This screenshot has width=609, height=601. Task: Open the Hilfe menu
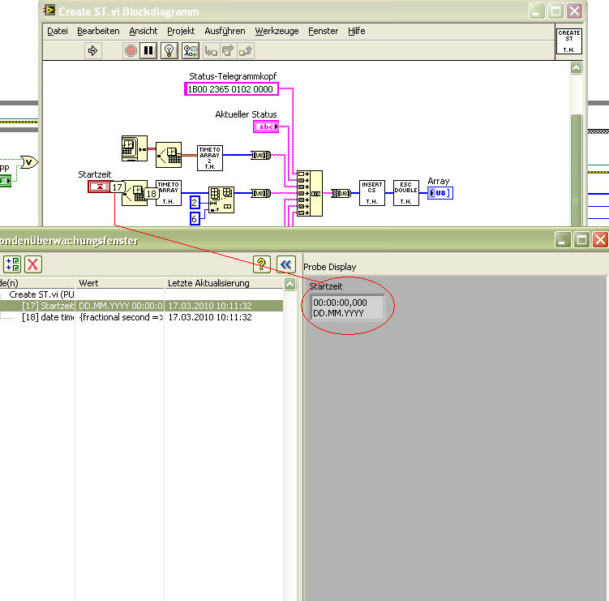click(x=357, y=31)
